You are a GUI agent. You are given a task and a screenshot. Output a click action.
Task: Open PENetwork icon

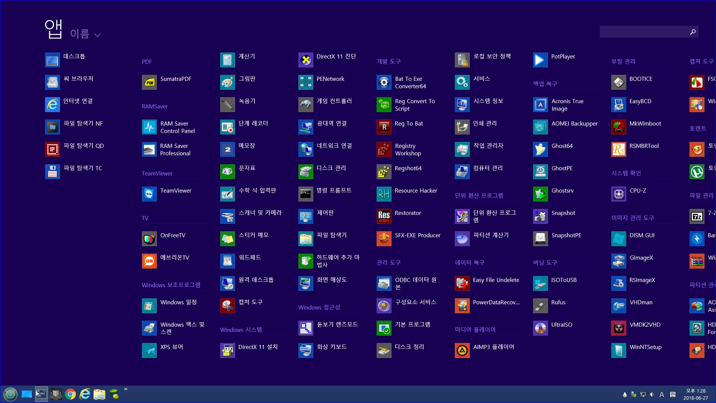[x=306, y=82]
